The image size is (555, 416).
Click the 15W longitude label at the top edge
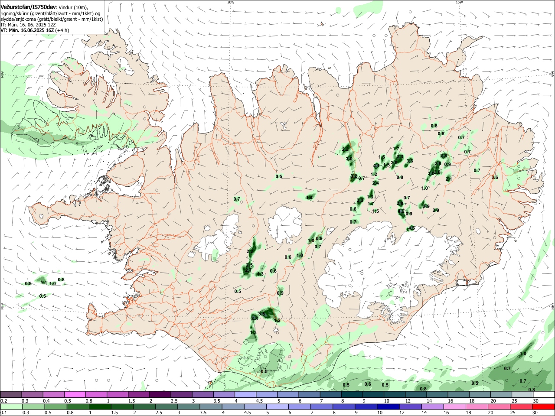pyautogui.click(x=459, y=2)
